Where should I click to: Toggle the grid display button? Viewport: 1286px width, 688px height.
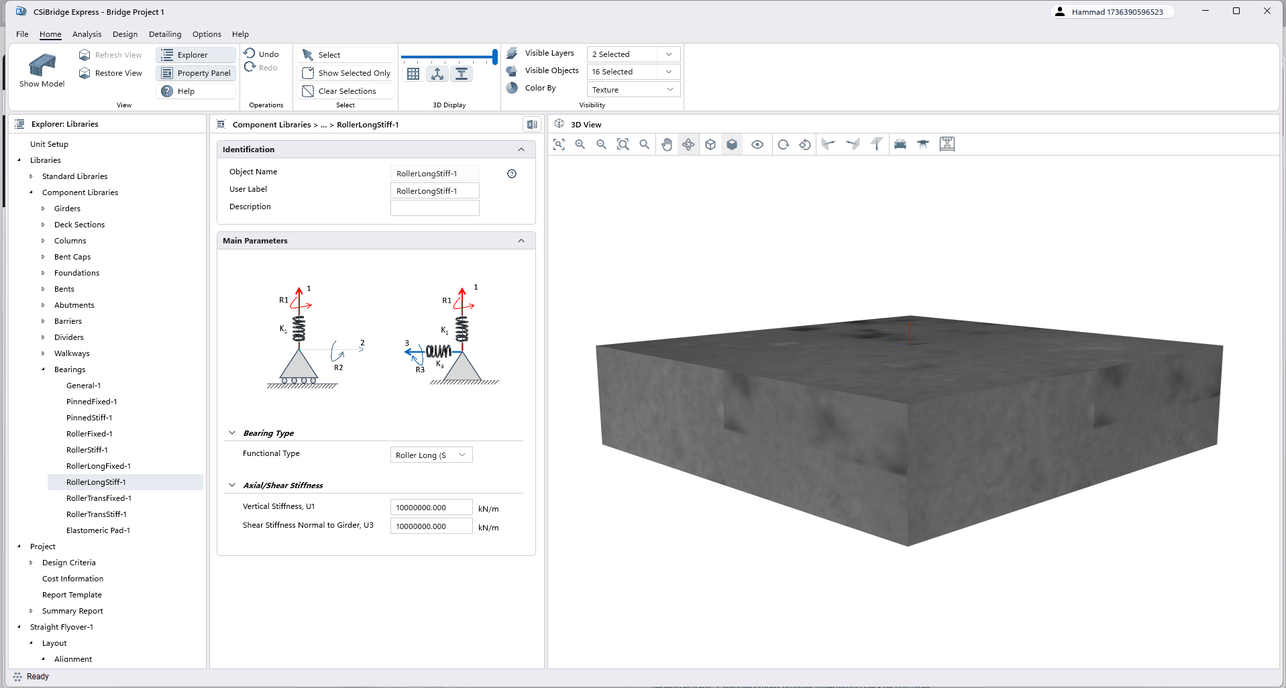[413, 74]
